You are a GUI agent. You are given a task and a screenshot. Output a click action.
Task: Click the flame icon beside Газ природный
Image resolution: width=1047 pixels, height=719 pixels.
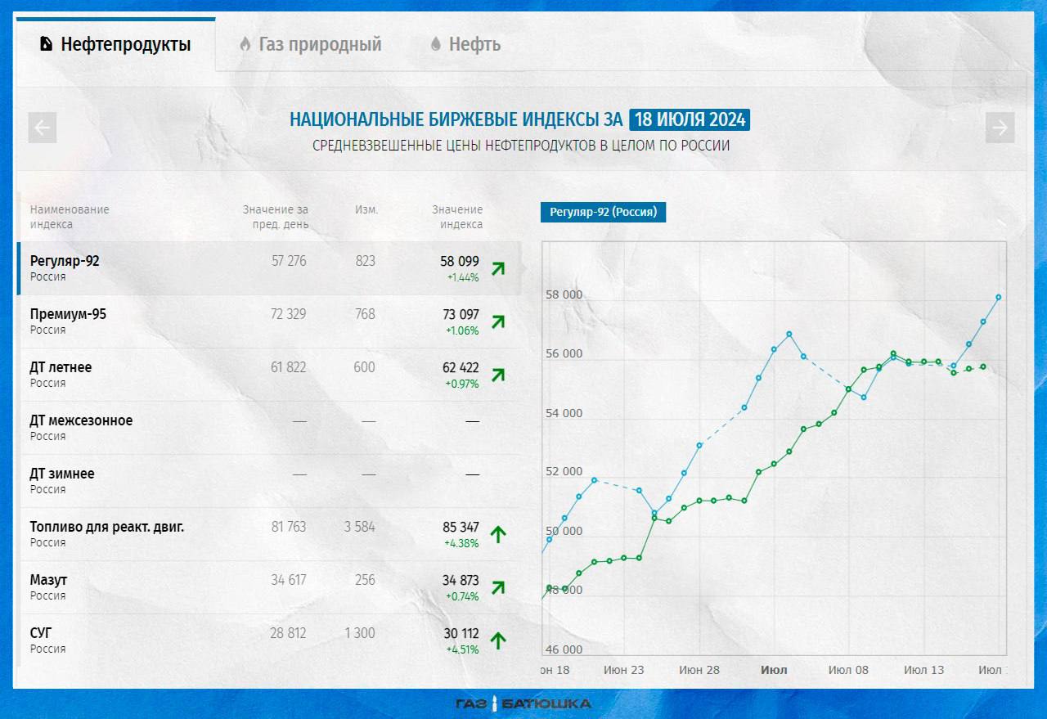coord(245,44)
